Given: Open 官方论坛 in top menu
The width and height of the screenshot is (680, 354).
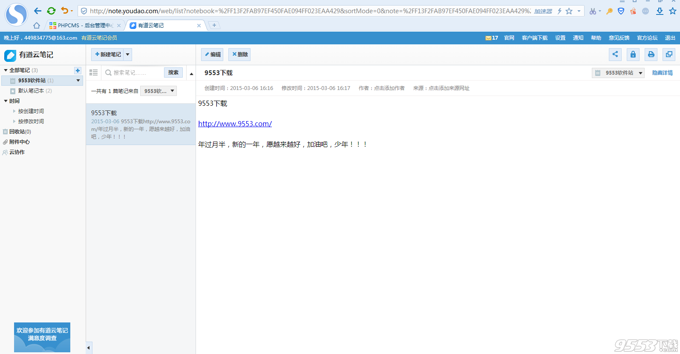Looking at the screenshot, I should coord(647,38).
